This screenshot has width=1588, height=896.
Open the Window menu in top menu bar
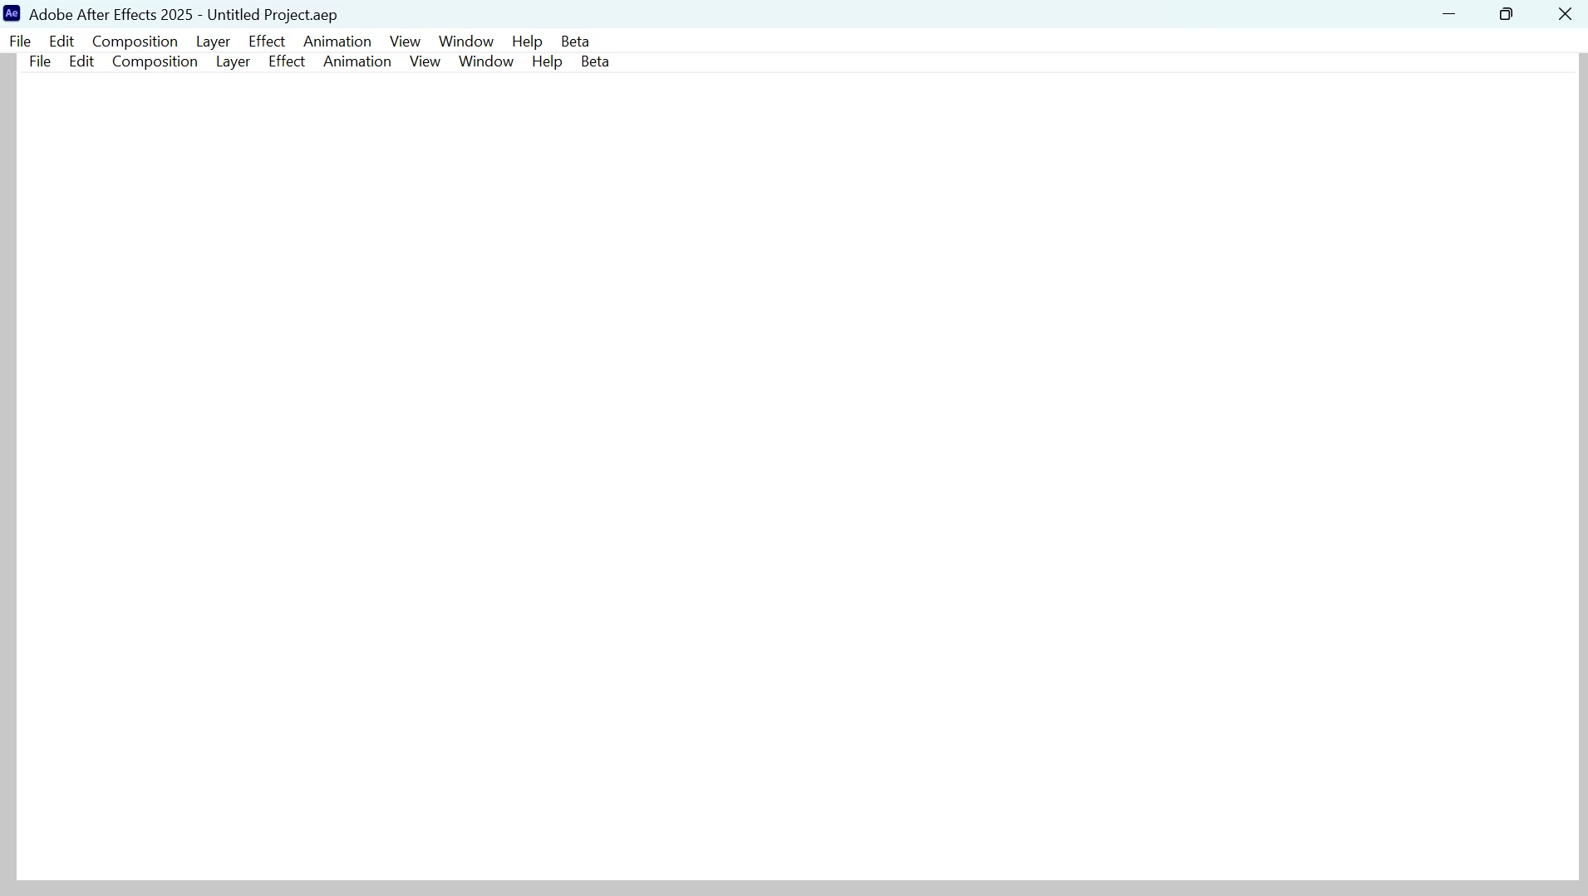pyautogui.click(x=466, y=42)
